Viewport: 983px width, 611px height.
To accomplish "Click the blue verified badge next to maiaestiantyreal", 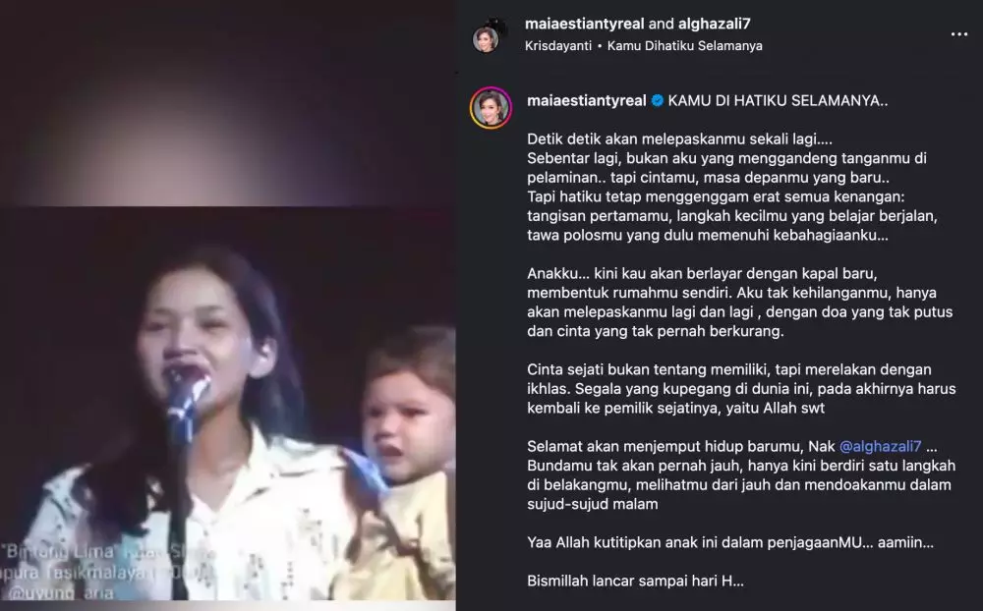I will (x=657, y=101).
